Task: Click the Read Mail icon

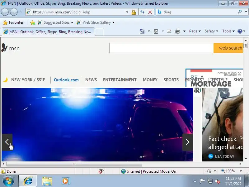Action: [x=169, y=31]
